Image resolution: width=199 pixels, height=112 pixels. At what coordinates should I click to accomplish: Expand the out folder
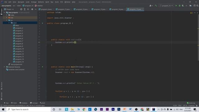point(7,18)
